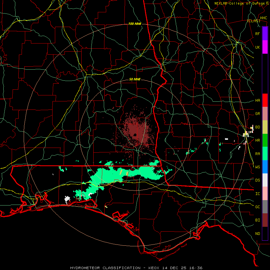Click the BD legend label
The height and width of the screenshot is (270, 270).
coord(257,127)
